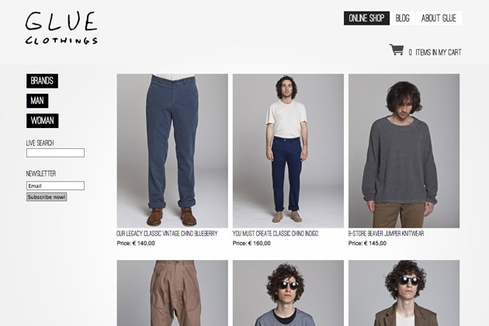Open the brown drop-crotch trousers thumbnail

tap(172, 293)
